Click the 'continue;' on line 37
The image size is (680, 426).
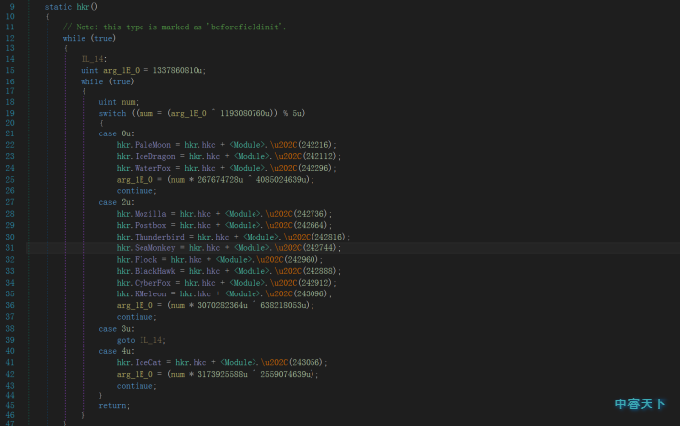pyautogui.click(x=137, y=317)
